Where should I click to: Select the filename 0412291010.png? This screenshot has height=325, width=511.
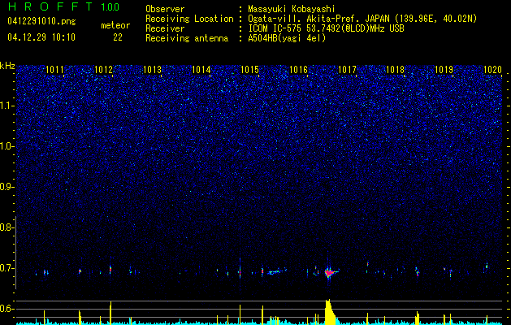[41, 22]
